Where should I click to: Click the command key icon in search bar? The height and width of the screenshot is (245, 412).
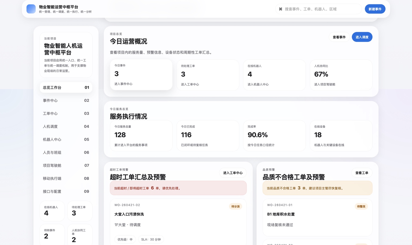coord(280,9)
